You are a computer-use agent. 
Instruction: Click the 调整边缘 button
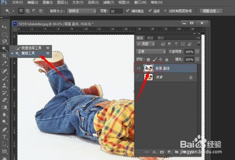211,11
